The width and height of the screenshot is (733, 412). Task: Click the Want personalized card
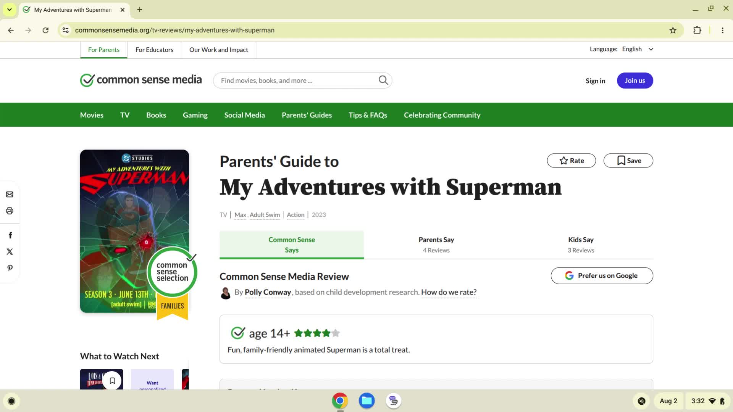152,379
